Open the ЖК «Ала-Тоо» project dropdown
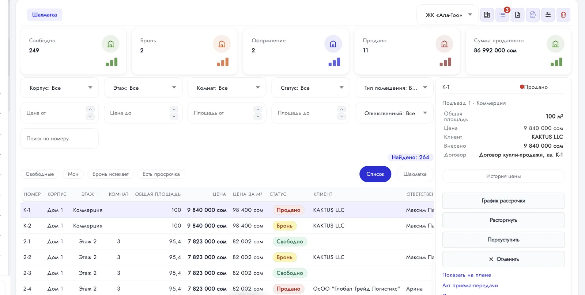The image size is (585, 295). click(448, 15)
